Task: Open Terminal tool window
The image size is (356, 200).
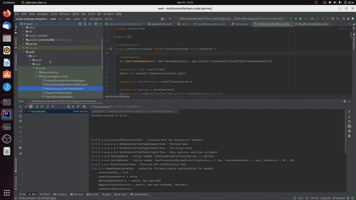Action: point(77,194)
